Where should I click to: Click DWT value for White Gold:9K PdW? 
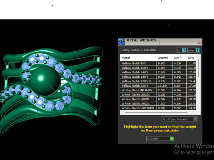click(x=179, y=90)
